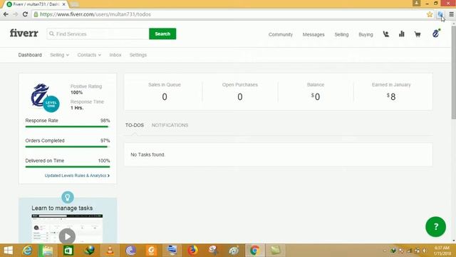Click the Fiverr logo
The height and width of the screenshot is (257, 456).
24,34
